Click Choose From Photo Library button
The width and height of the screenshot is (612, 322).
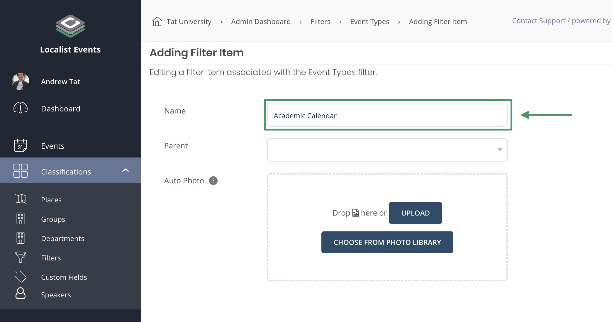pyautogui.click(x=387, y=242)
